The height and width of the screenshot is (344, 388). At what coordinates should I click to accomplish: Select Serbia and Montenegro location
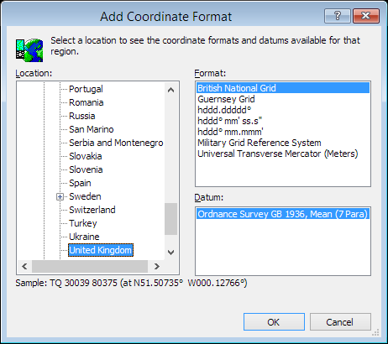(116, 143)
